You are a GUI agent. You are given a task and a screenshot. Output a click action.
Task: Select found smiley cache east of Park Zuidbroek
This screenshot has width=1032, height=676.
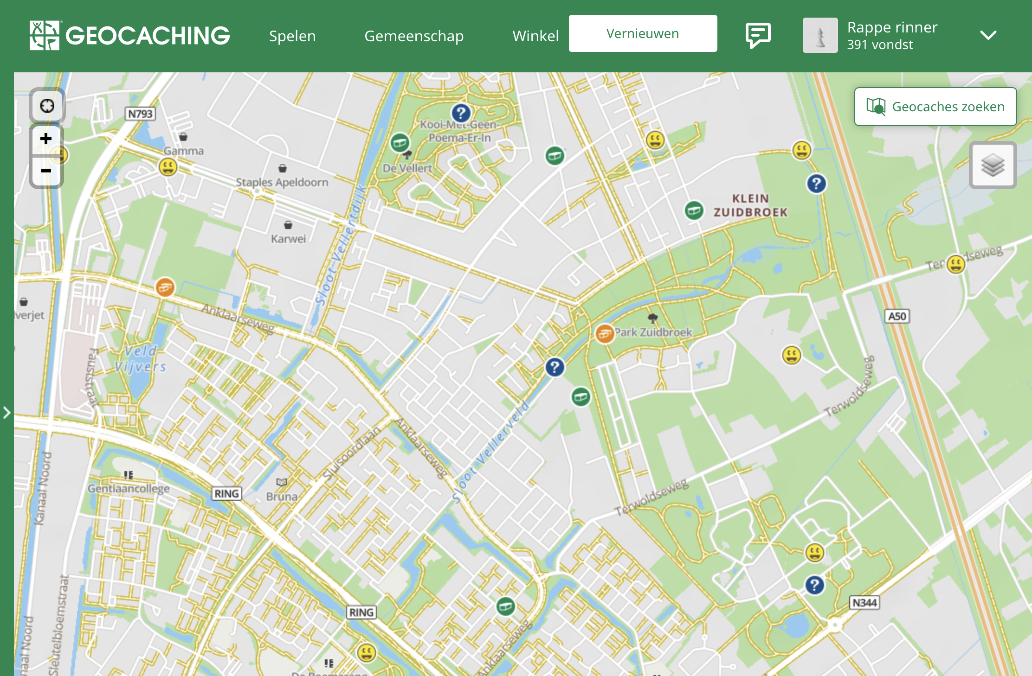coord(792,356)
